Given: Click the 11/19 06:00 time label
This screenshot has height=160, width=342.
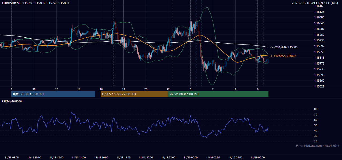Looking at the screenshot, I should pos(258,157).
